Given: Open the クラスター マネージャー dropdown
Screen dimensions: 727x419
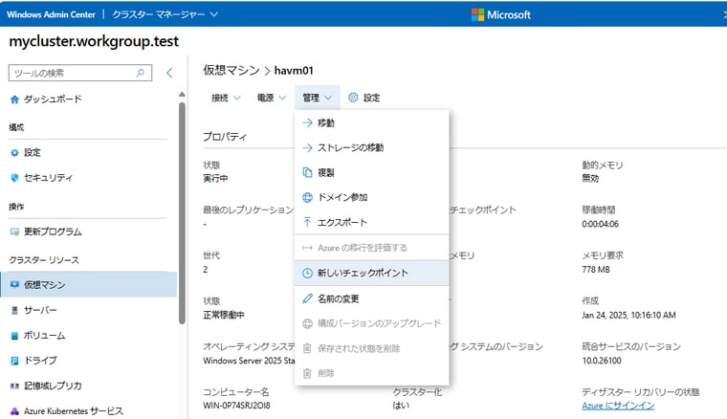Looking at the screenshot, I should 165,14.
